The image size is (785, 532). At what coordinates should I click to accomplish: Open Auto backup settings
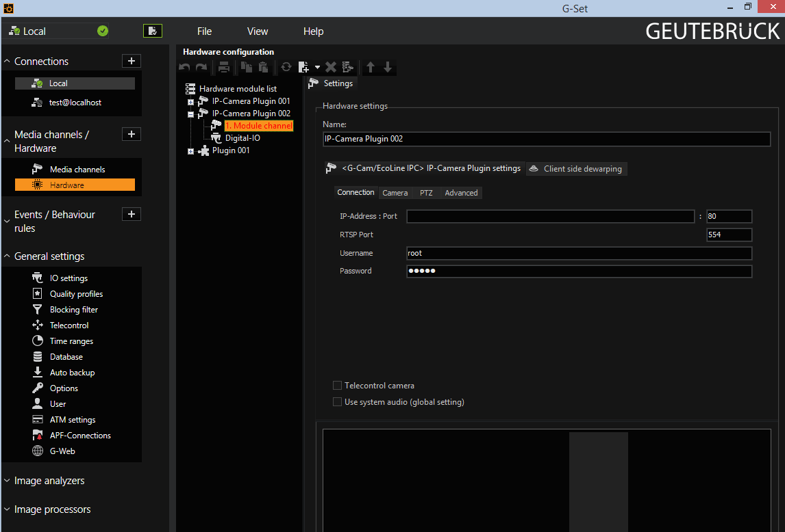[x=72, y=373]
